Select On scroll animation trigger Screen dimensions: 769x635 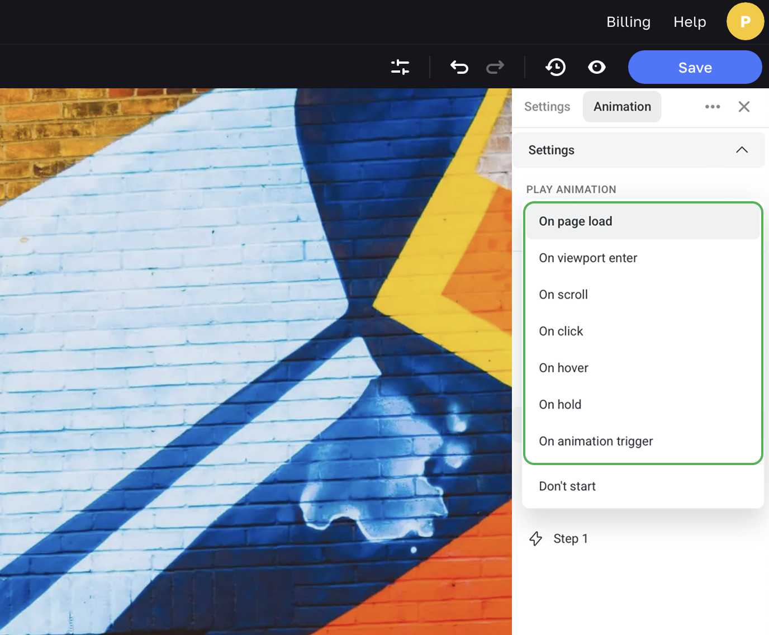(563, 295)
